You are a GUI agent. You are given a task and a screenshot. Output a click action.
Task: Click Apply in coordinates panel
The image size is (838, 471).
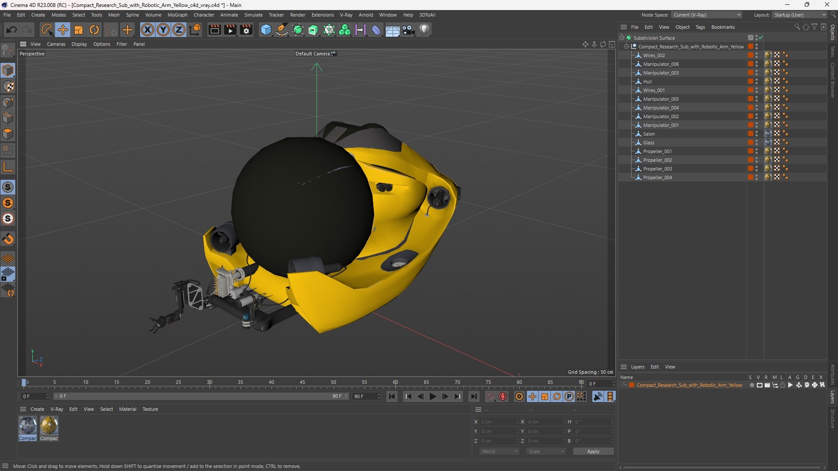pyautogui.click(x=593, y=451)
